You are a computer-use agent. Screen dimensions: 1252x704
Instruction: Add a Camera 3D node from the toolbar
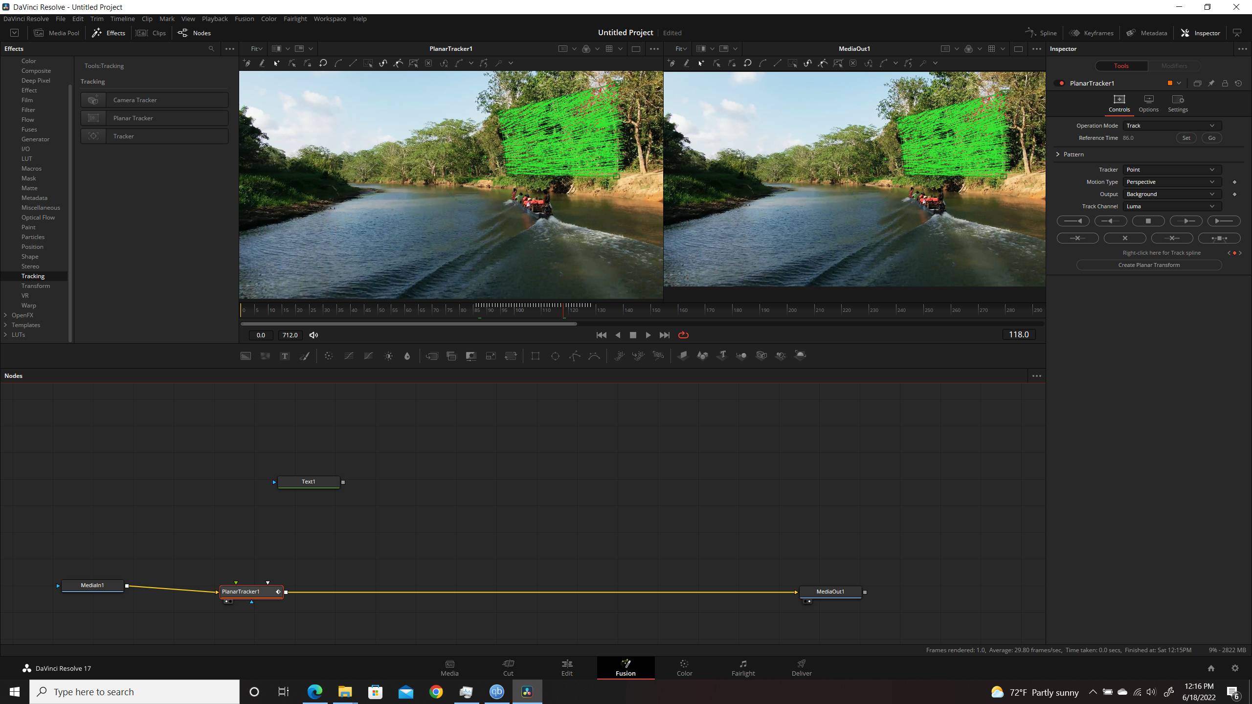pyautogui.click(x=761, y=356)
